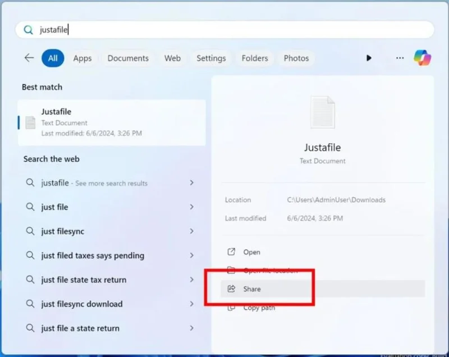Expand chevron next to 'just filesync'

click(191, 231)
